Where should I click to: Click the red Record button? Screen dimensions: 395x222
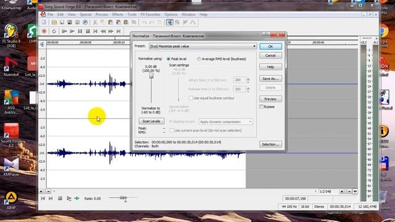tap(44, 31)
